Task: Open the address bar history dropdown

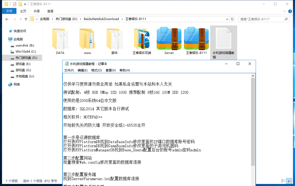Action: point(226,19)
